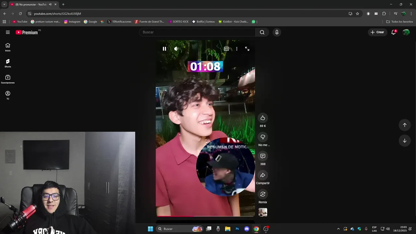Open Photoshop from the taskbar
Screen dimensions: 416x234
[237, 229]
